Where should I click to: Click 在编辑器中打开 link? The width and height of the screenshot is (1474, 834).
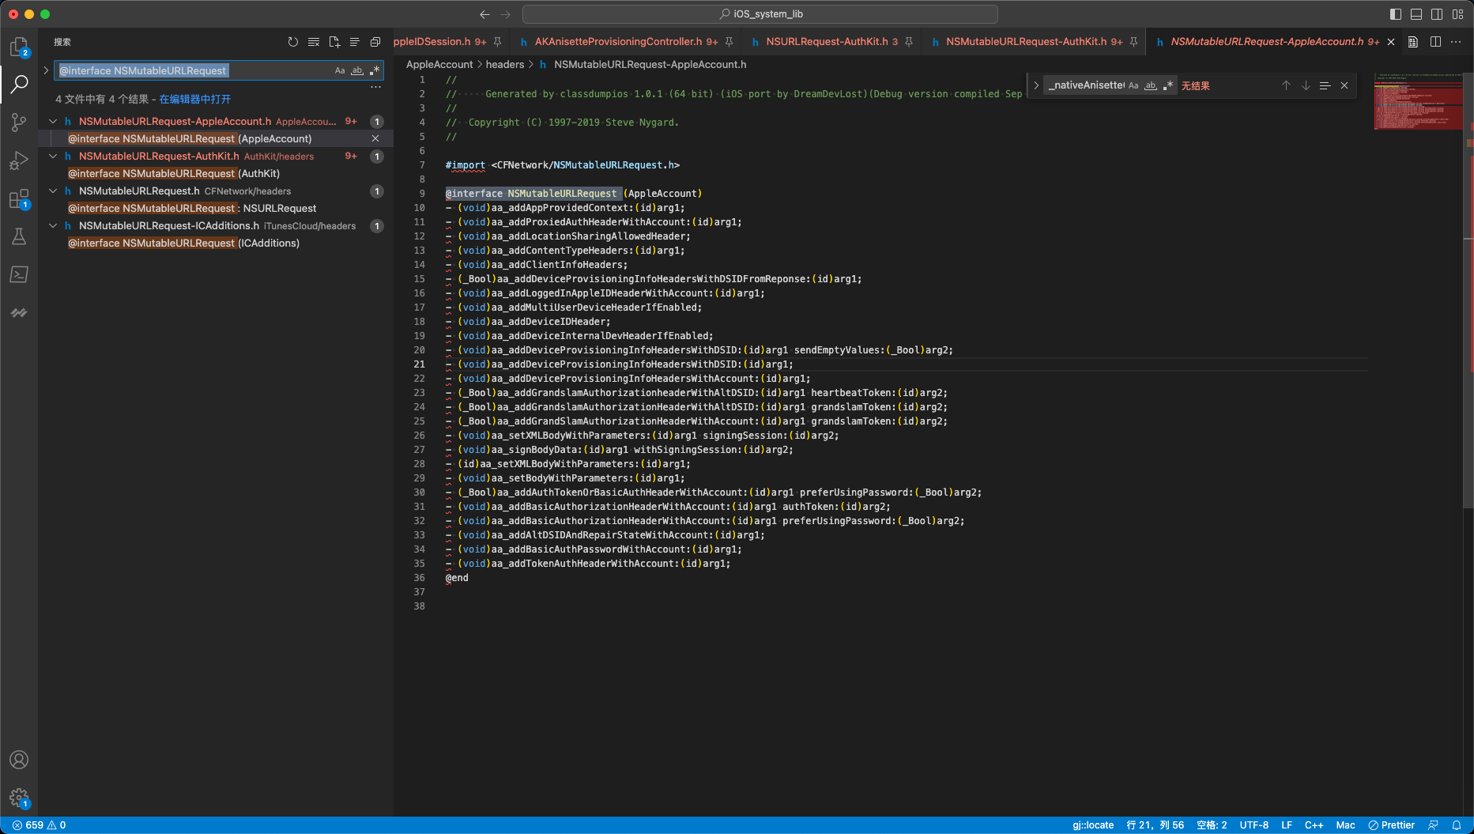click(x=195, y=99)
